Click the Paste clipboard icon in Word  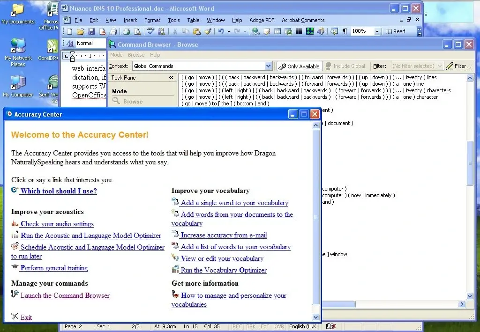click(197, 31)
